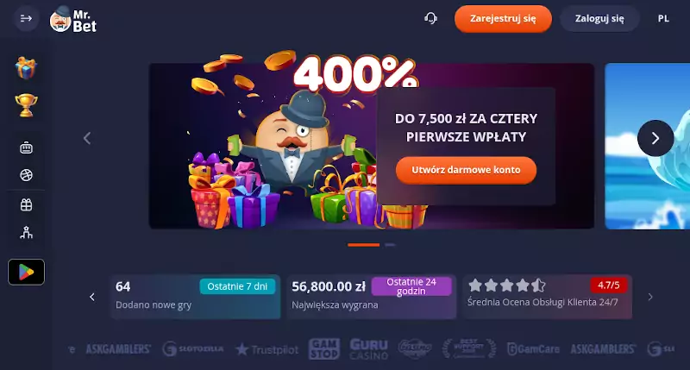
Task: Open the Trustpilot partner logo
Action: [x=267, y=350]
